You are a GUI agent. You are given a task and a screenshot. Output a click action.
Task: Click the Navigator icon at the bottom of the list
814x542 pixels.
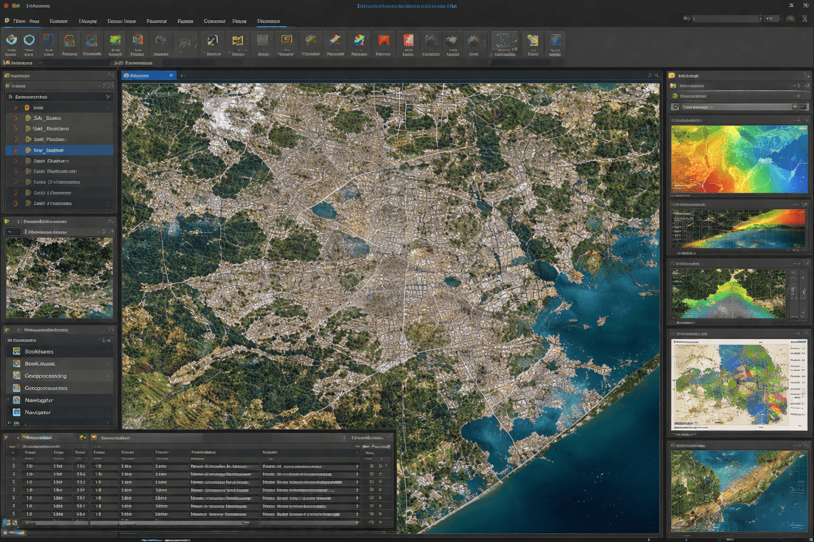16,412
